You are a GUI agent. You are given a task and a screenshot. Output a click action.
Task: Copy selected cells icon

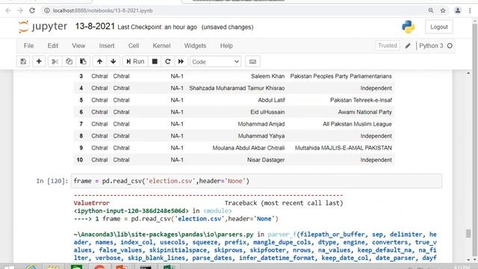point(69,61)
